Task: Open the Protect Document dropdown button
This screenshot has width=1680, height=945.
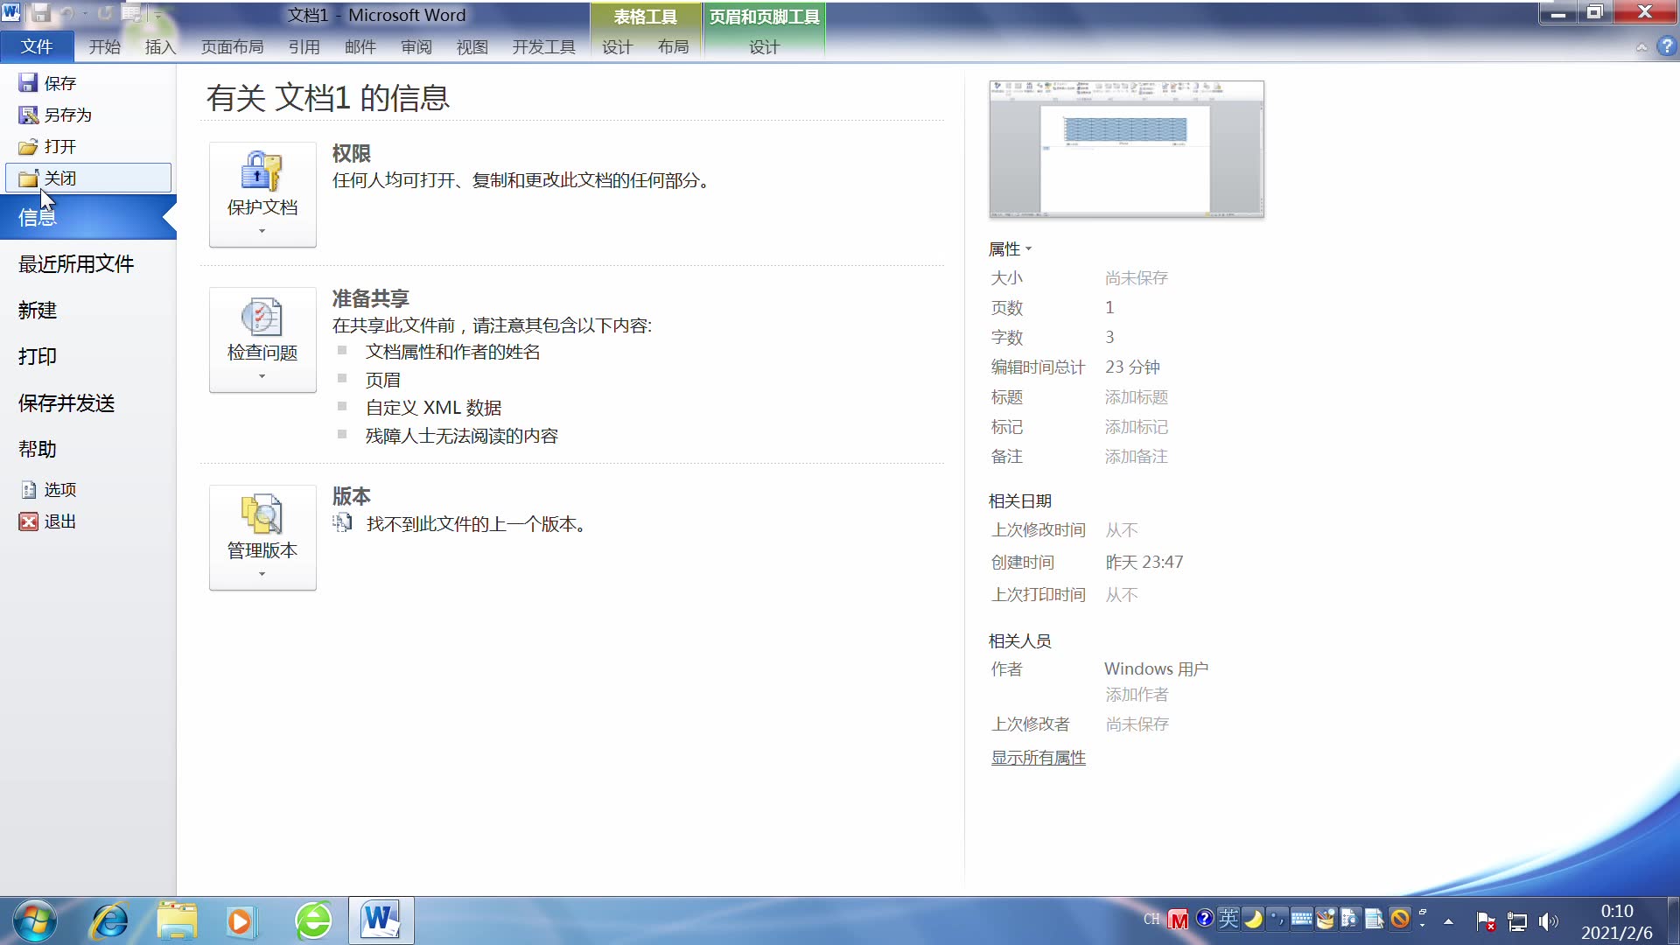Action: click(262, 194)
